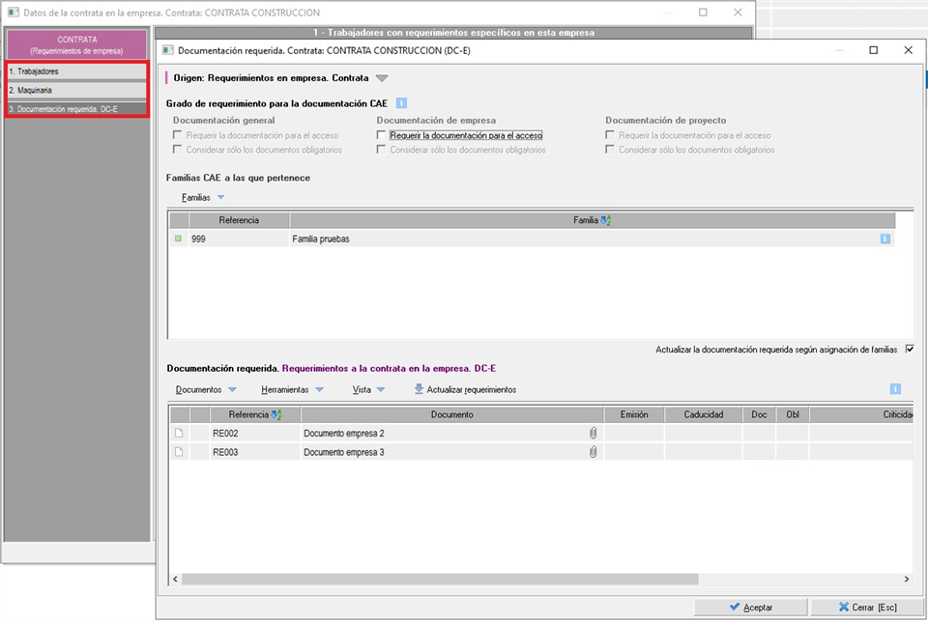This screenshot has width=928, height=621.
Task: Expand the Familias dropdown menu
Action: (220, 197)
